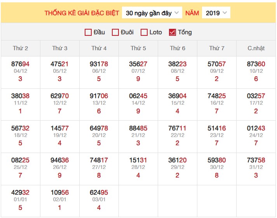277x218 pixels.
Task: Click result 62970 on 12/12
Action: point(60,96)
